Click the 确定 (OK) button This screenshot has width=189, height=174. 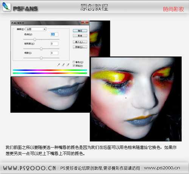[80, 31]
